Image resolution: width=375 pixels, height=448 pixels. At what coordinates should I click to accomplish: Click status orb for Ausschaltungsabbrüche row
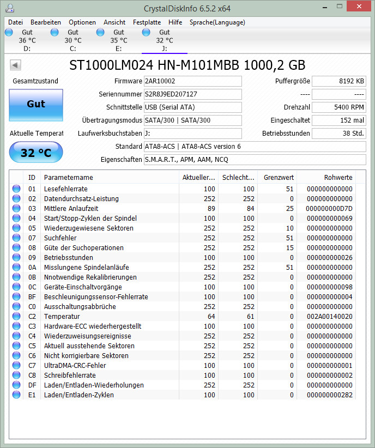coord(16,306)
